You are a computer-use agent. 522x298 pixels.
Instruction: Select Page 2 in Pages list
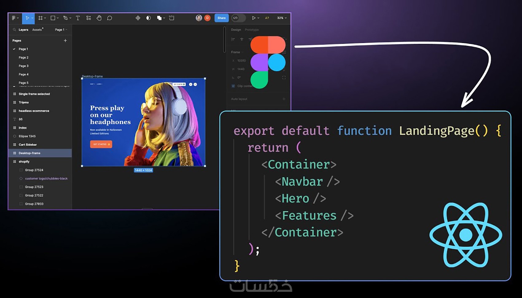pyautogui.click(x=23, y=57)
